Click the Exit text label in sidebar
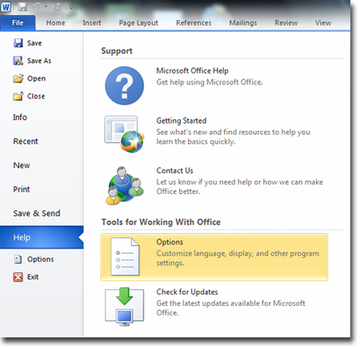This screenshot has height=349, width=360. coord(33,277)
